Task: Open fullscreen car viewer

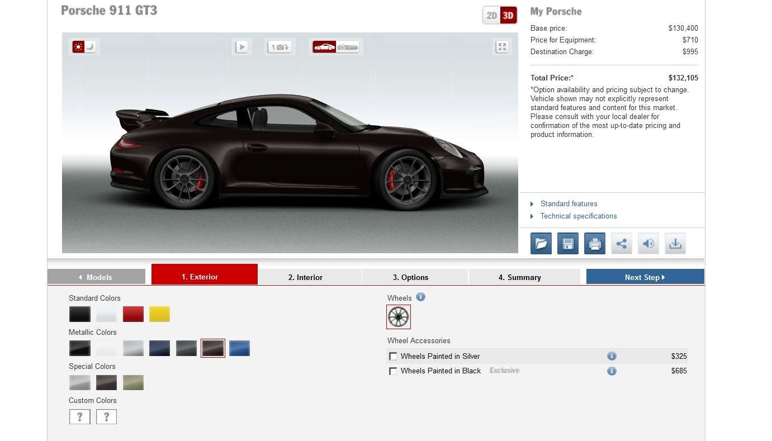Action: (x=502, y=47)
